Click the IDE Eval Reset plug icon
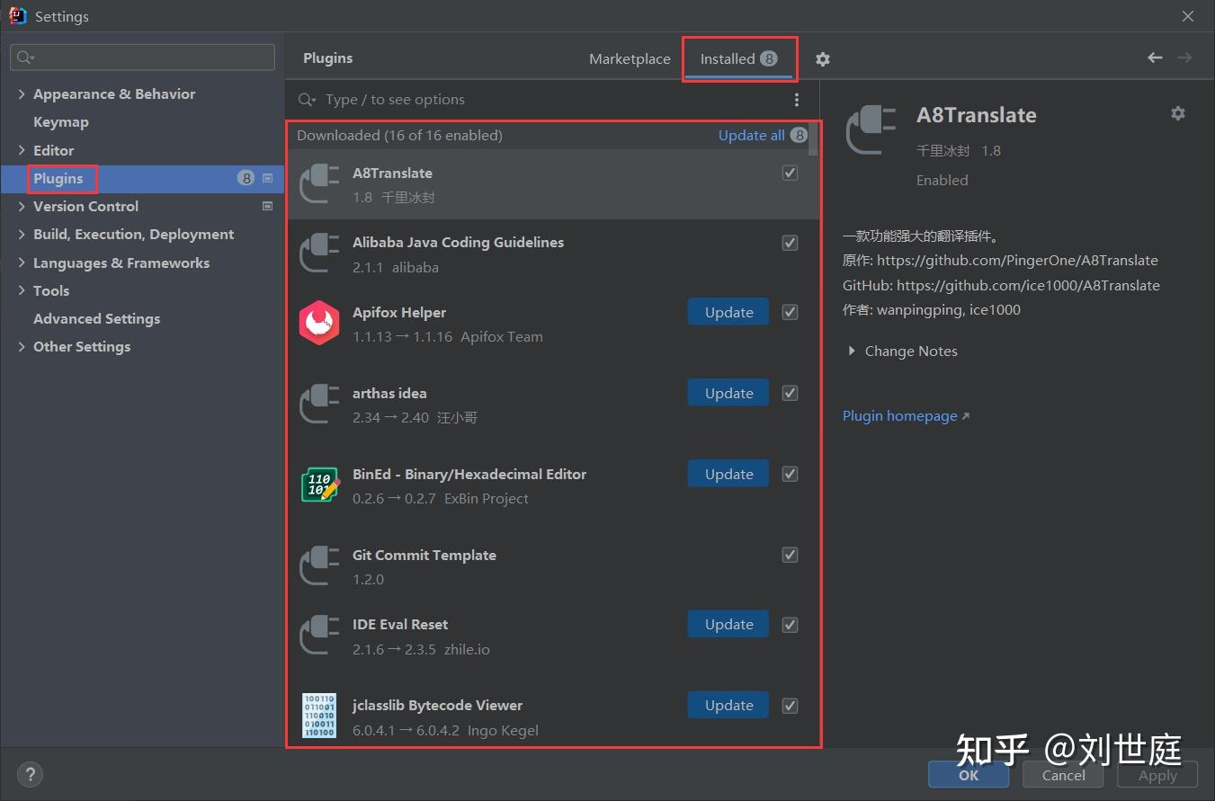 pyautogui.click(x=319, y=636)
